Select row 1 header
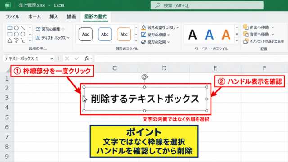The height and width of the screenshot is (162, 288). [x=7, y=79]
